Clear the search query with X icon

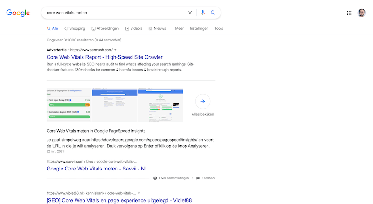pyautogui.click(x=190, y=13)
